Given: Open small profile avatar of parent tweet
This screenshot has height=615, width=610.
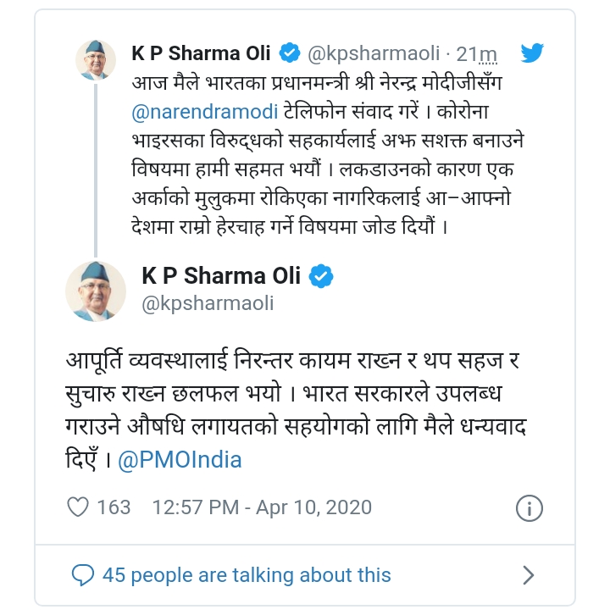Looking at the screenshot, I should coord(96,60).
